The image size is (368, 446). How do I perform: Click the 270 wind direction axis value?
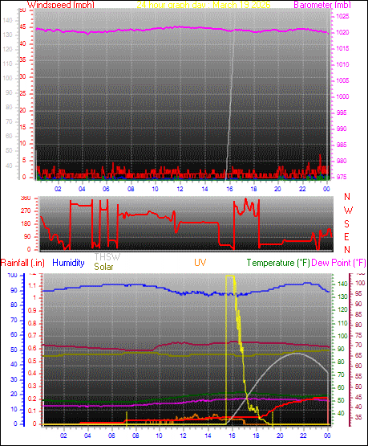click(x=26, y=211)
